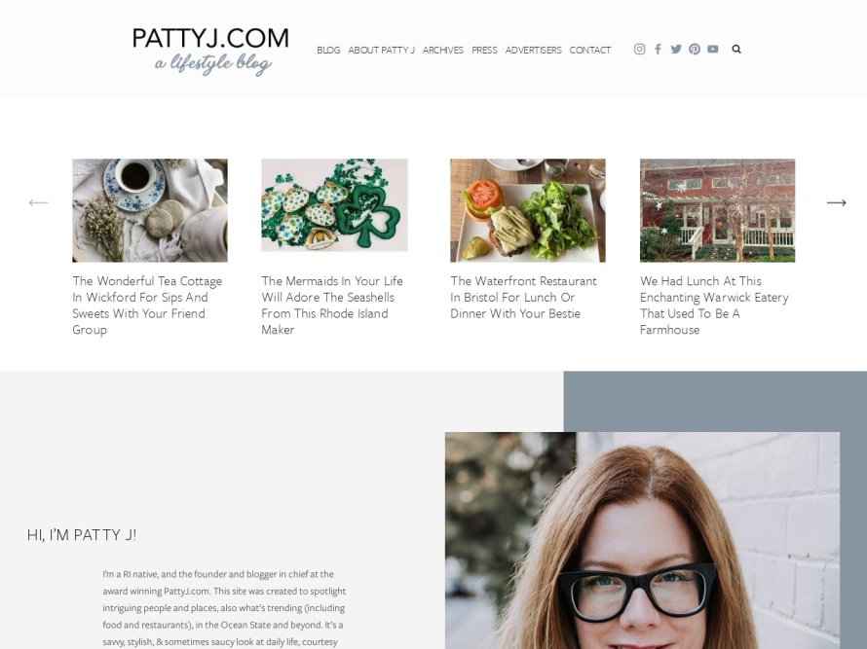Select the Press menu item
Image resolution: width=867 pixels, height=649 pixels.
click(x=484, y=51)
